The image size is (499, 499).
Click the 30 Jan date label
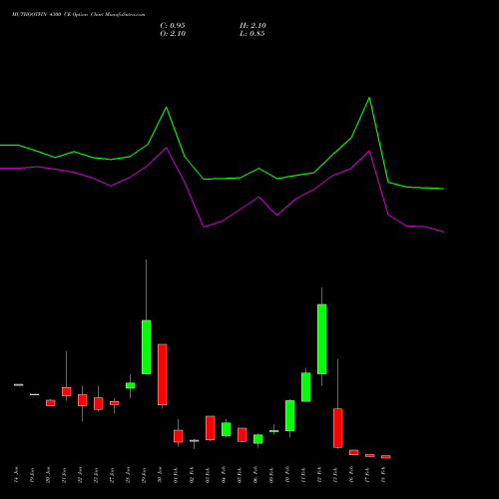point(160,475)
